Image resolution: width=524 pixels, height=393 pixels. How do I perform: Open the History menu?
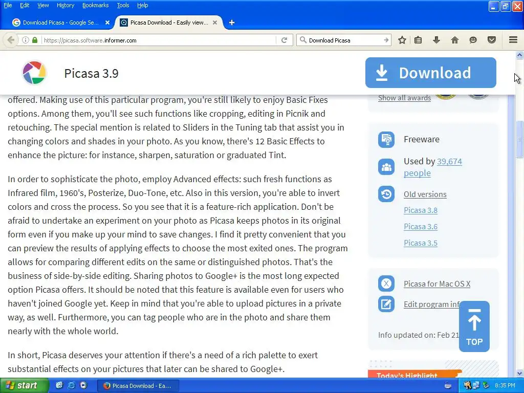click(65, 5)
